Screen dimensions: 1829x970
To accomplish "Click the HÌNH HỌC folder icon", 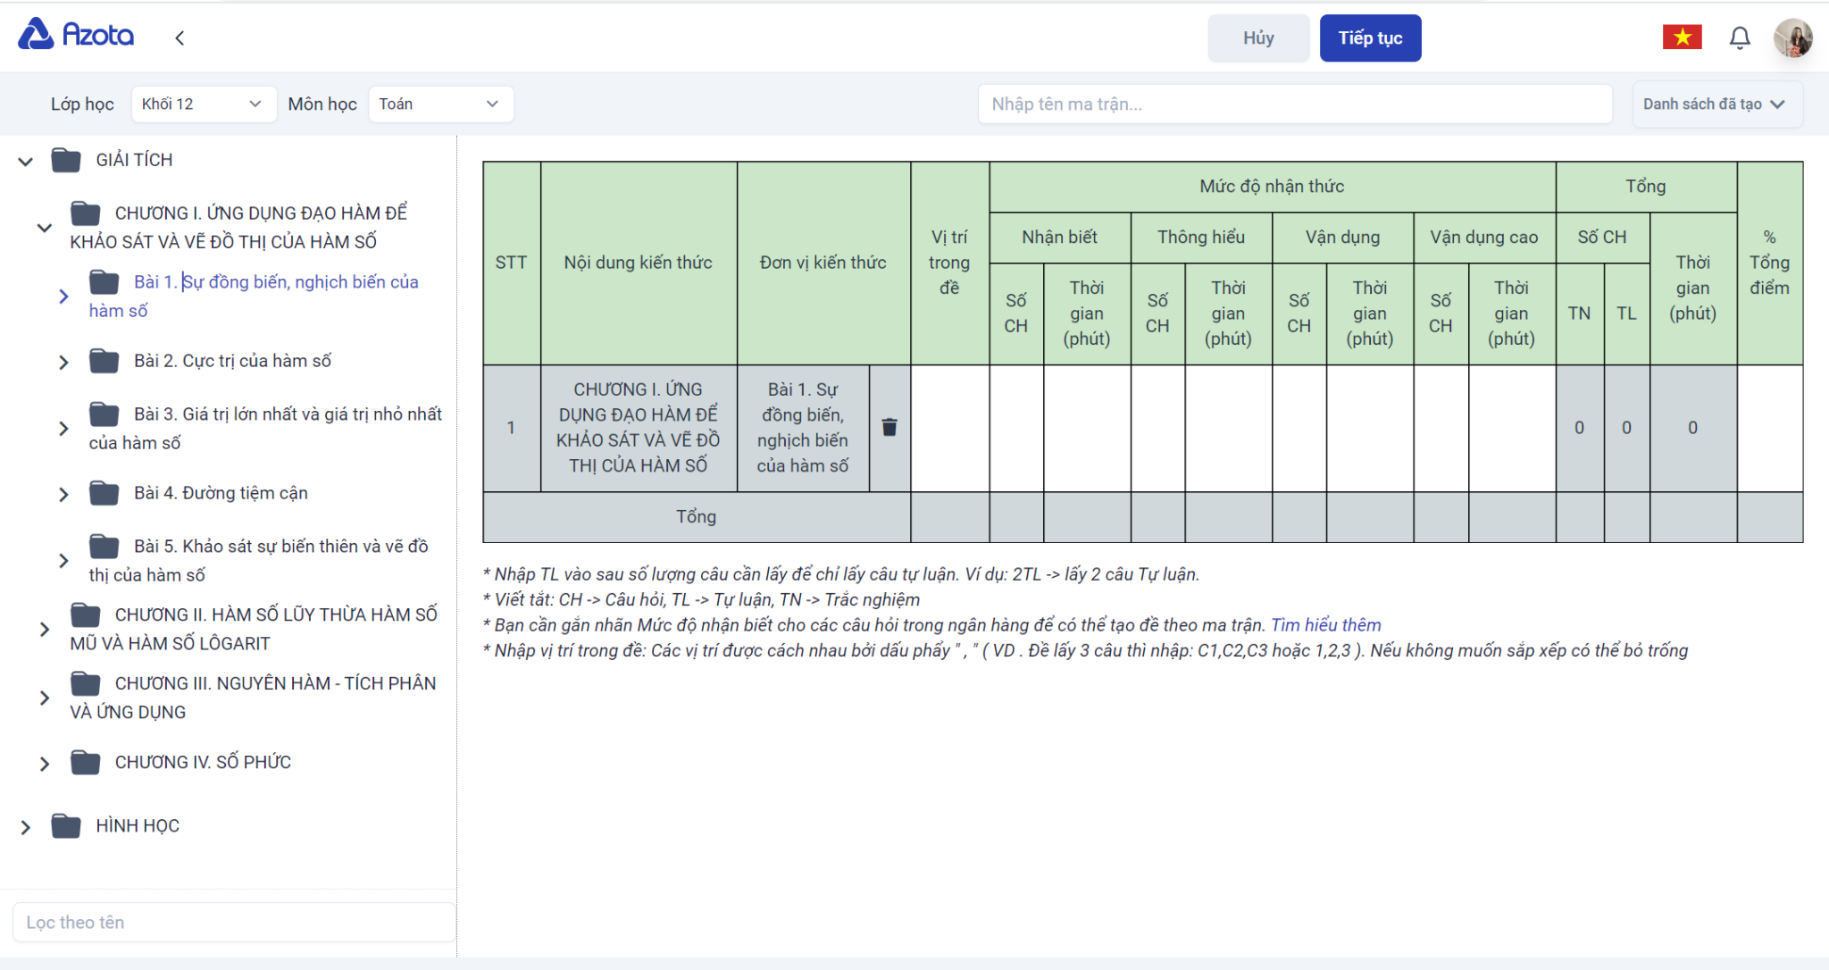I will [x=66, y=826].
